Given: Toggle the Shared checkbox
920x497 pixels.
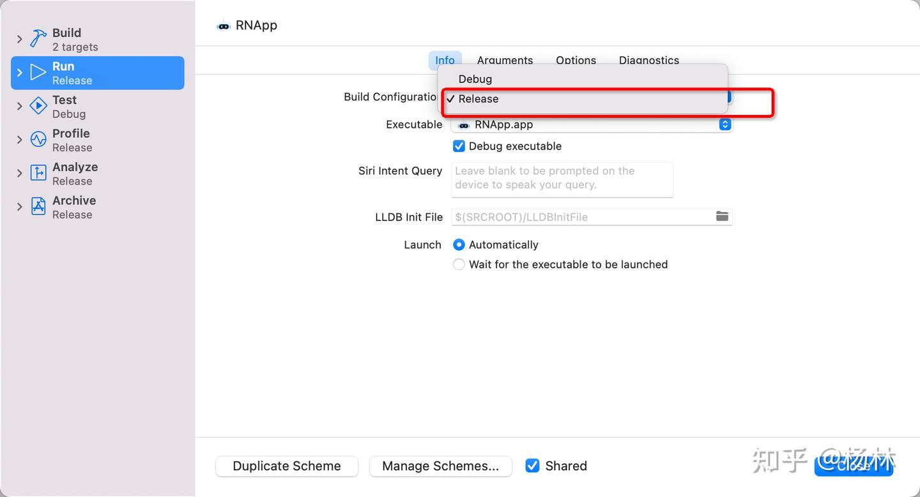Looking at the screenshot, I should point(532,466).
